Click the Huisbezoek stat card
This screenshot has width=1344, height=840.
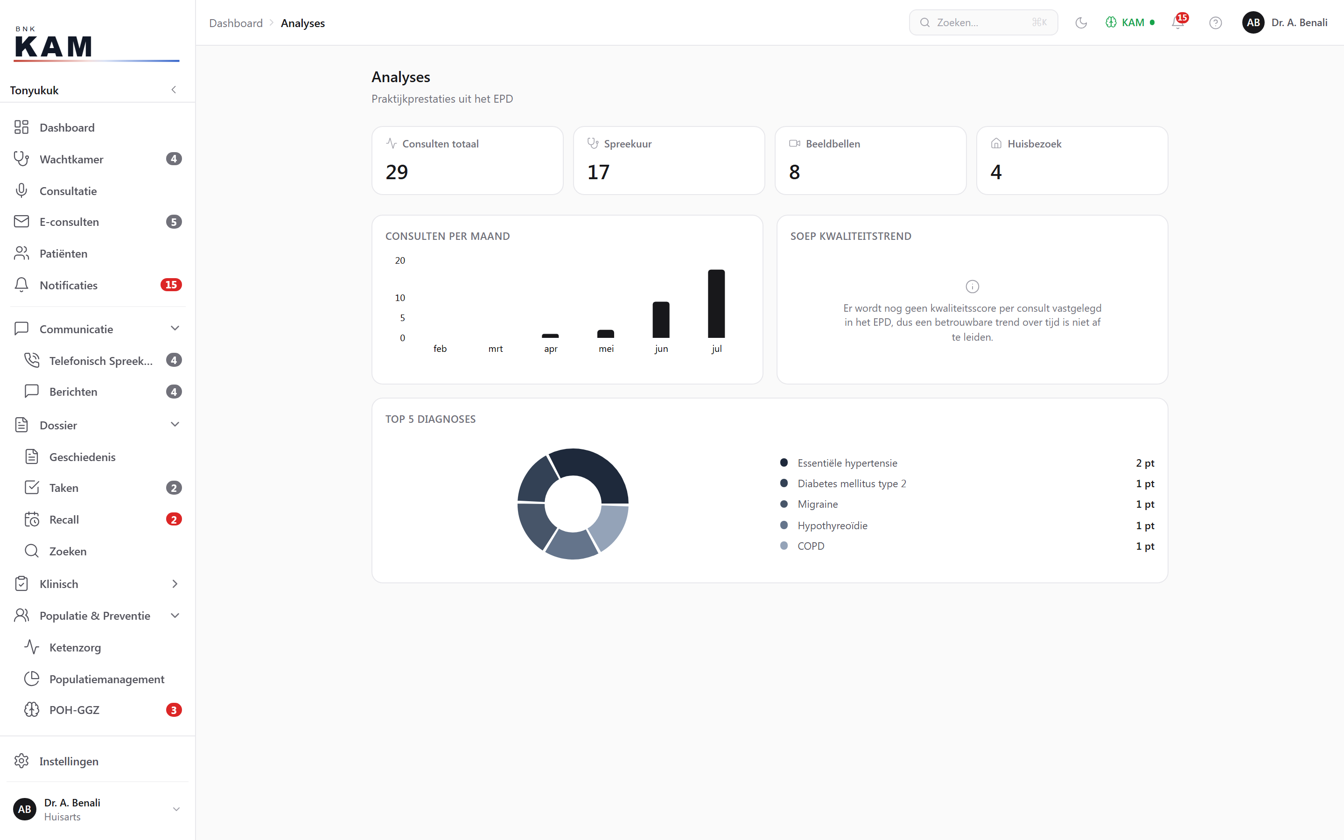1072,161
